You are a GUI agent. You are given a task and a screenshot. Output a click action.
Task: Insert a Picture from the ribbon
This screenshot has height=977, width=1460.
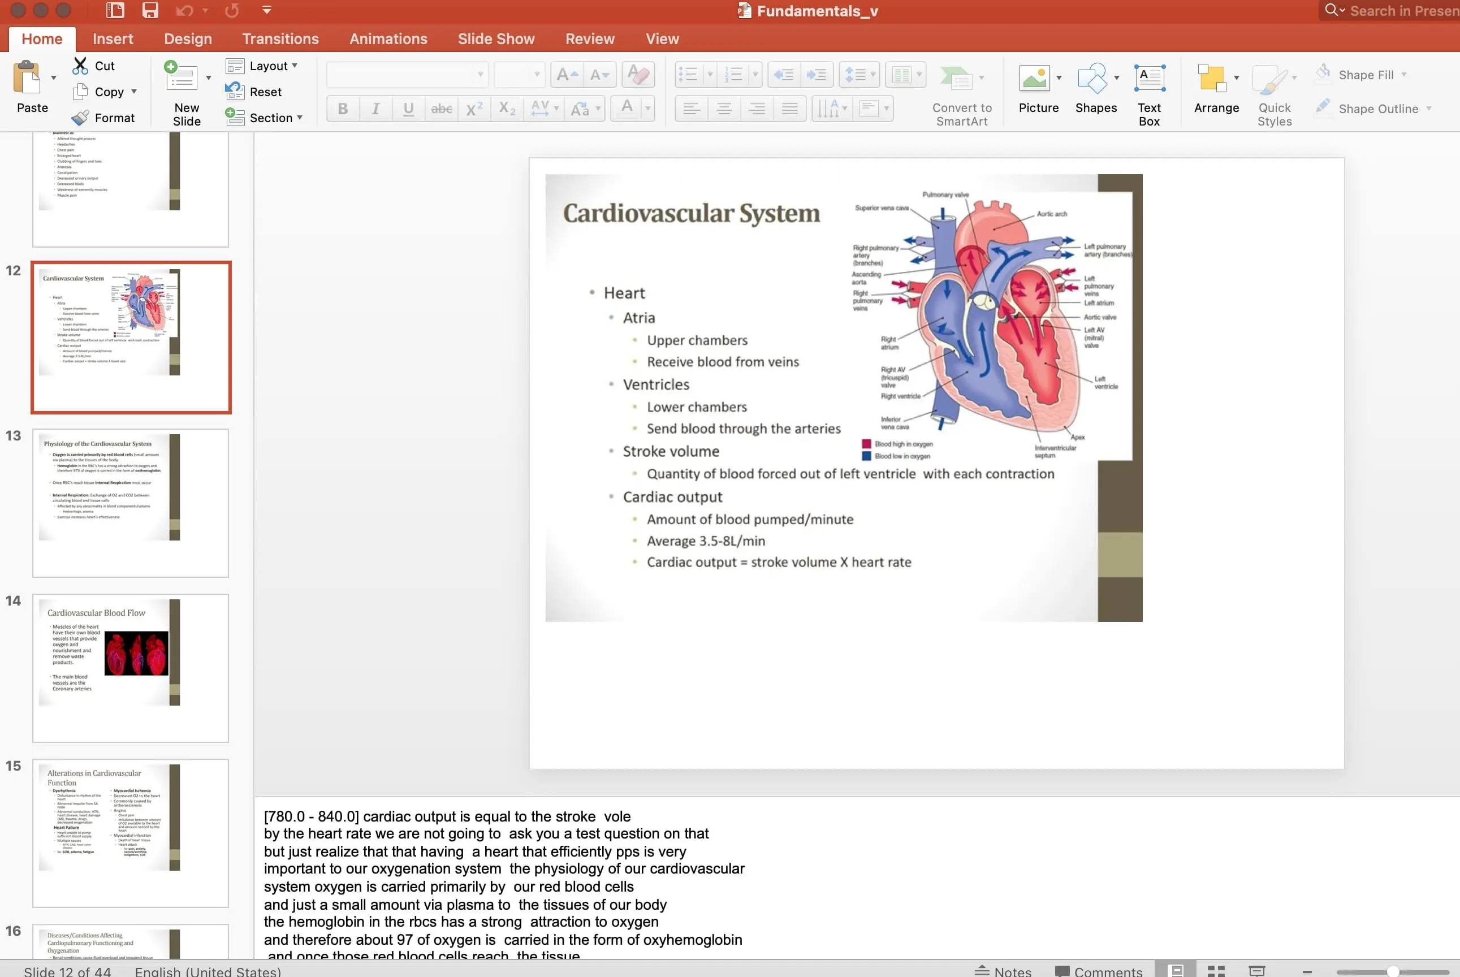click(1038, 90)
